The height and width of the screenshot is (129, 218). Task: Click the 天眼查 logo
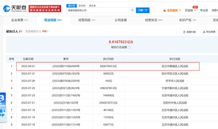[15, 9]
